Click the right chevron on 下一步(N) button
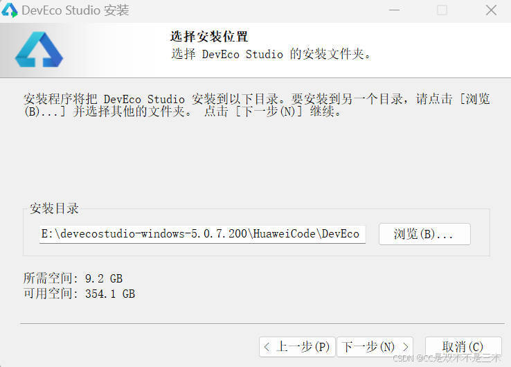Viewport: 511px width, 367px height. point(405,347)
